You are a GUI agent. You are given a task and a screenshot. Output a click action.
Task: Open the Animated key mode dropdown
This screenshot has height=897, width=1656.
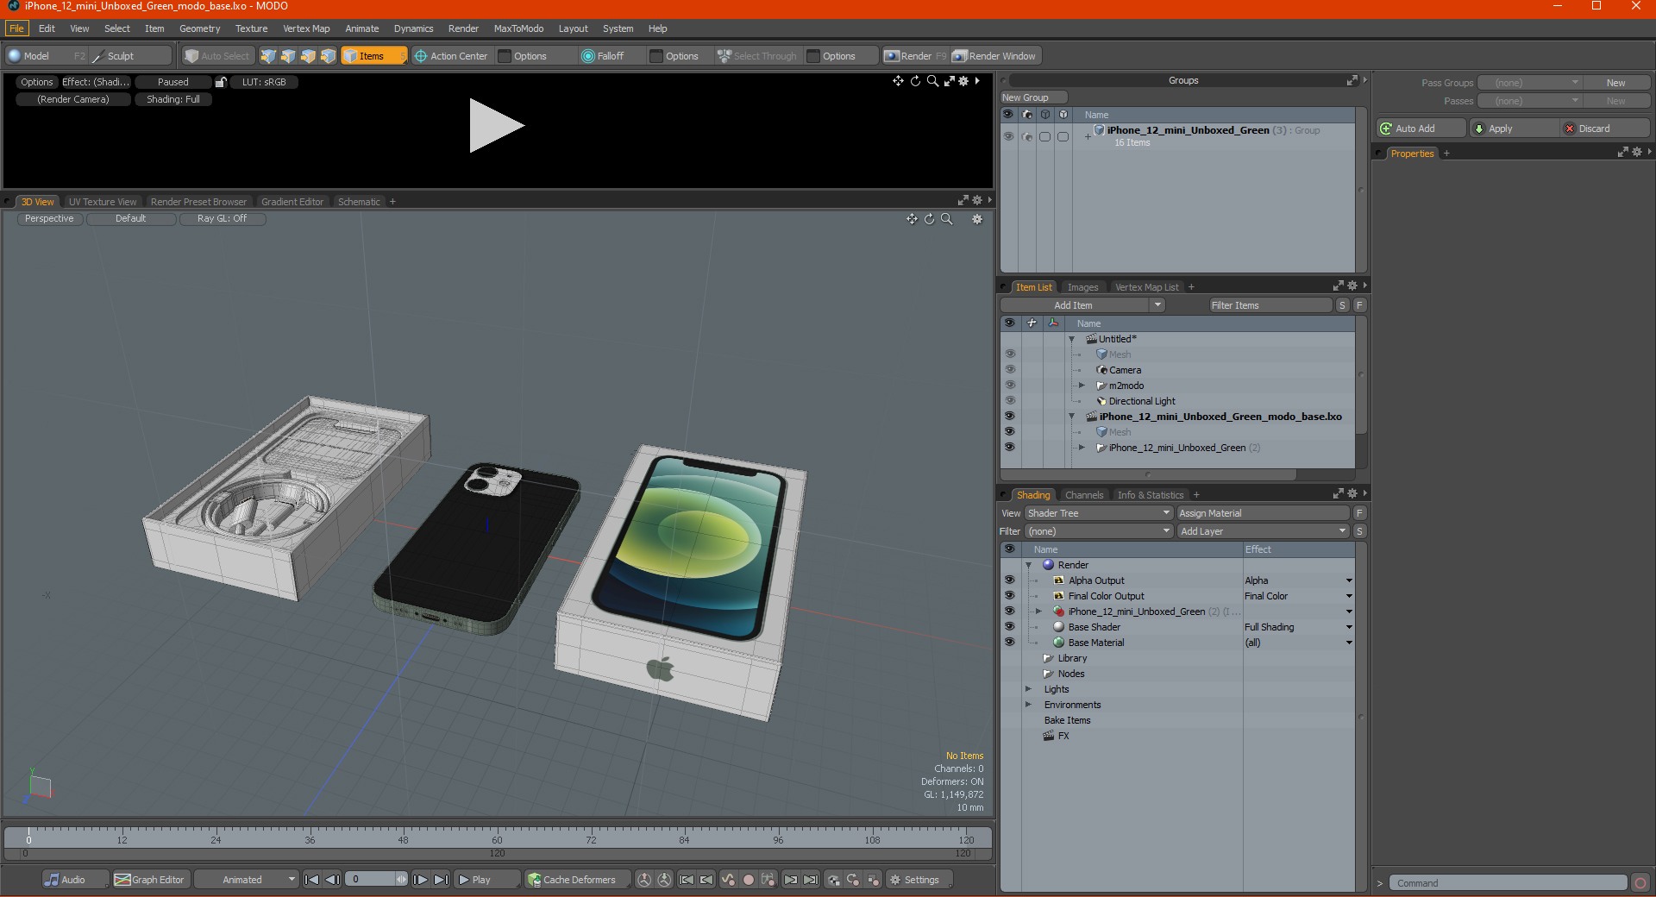point(247,880)
